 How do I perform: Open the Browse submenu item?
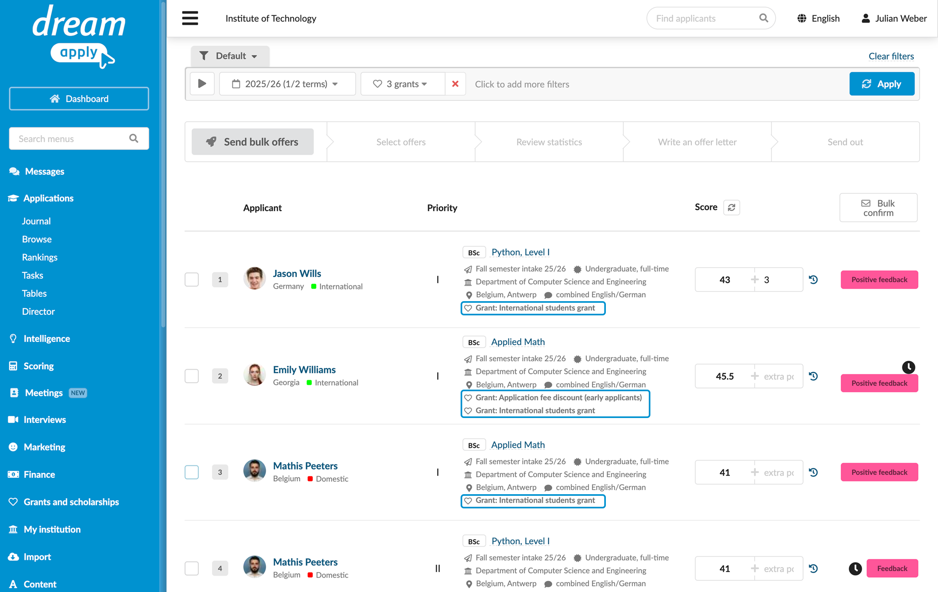point(36,239)
